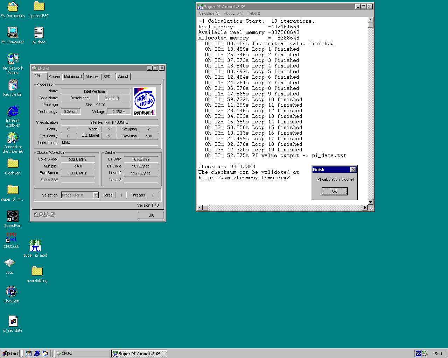This screenshot has height=358, width=448.
Task: Click the Core Speed 532.0 MHz field
Action: click(78, 159)
